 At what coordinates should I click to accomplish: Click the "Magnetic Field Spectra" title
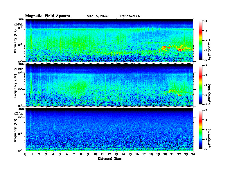click(48, 16)
